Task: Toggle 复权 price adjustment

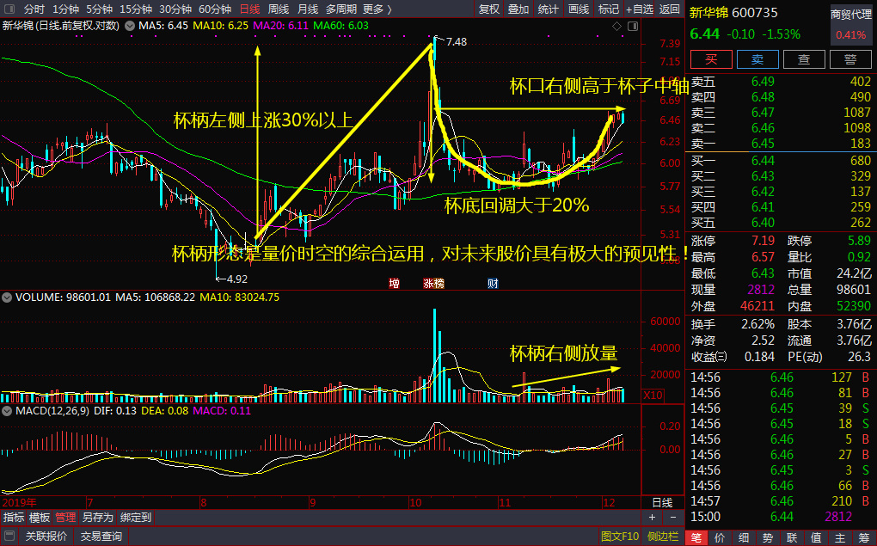Action: pos(488,9)
